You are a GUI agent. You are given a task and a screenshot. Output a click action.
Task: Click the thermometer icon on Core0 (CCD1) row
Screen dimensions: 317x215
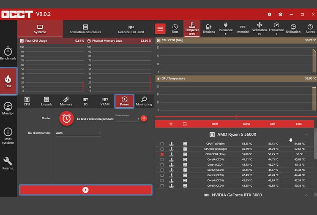click(171, 159)
